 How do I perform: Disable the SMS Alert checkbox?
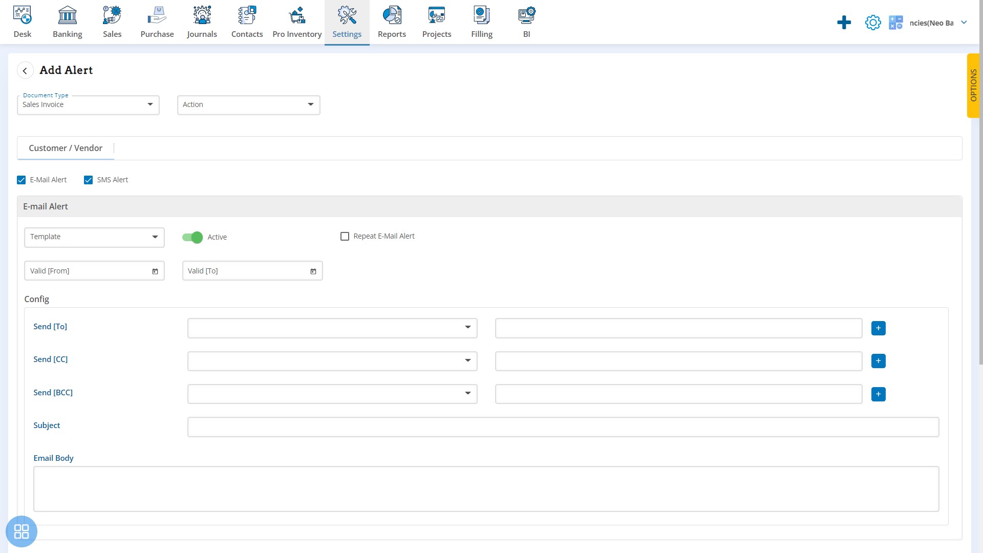89,180
